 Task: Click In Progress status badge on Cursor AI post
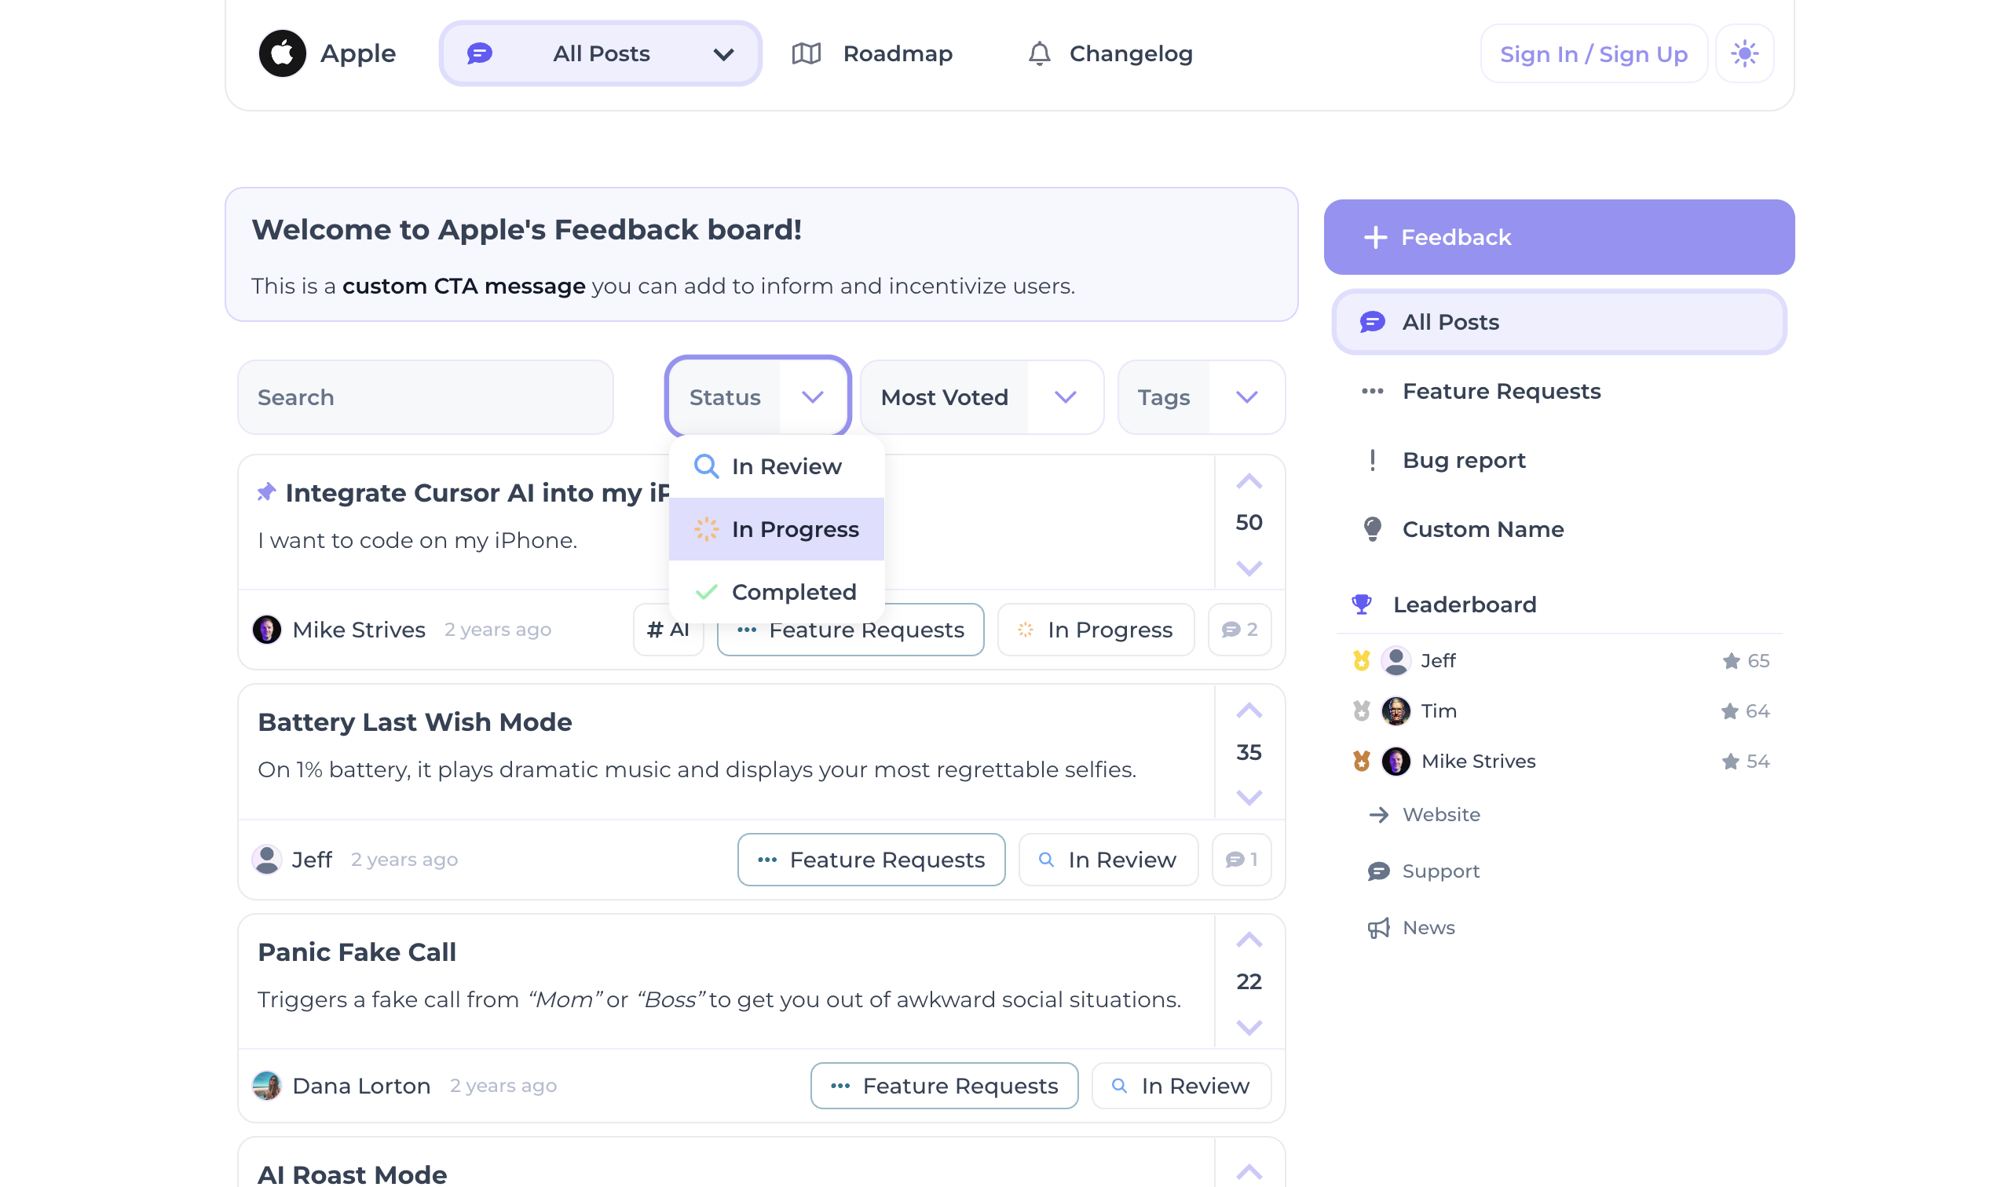(1096, 630)
